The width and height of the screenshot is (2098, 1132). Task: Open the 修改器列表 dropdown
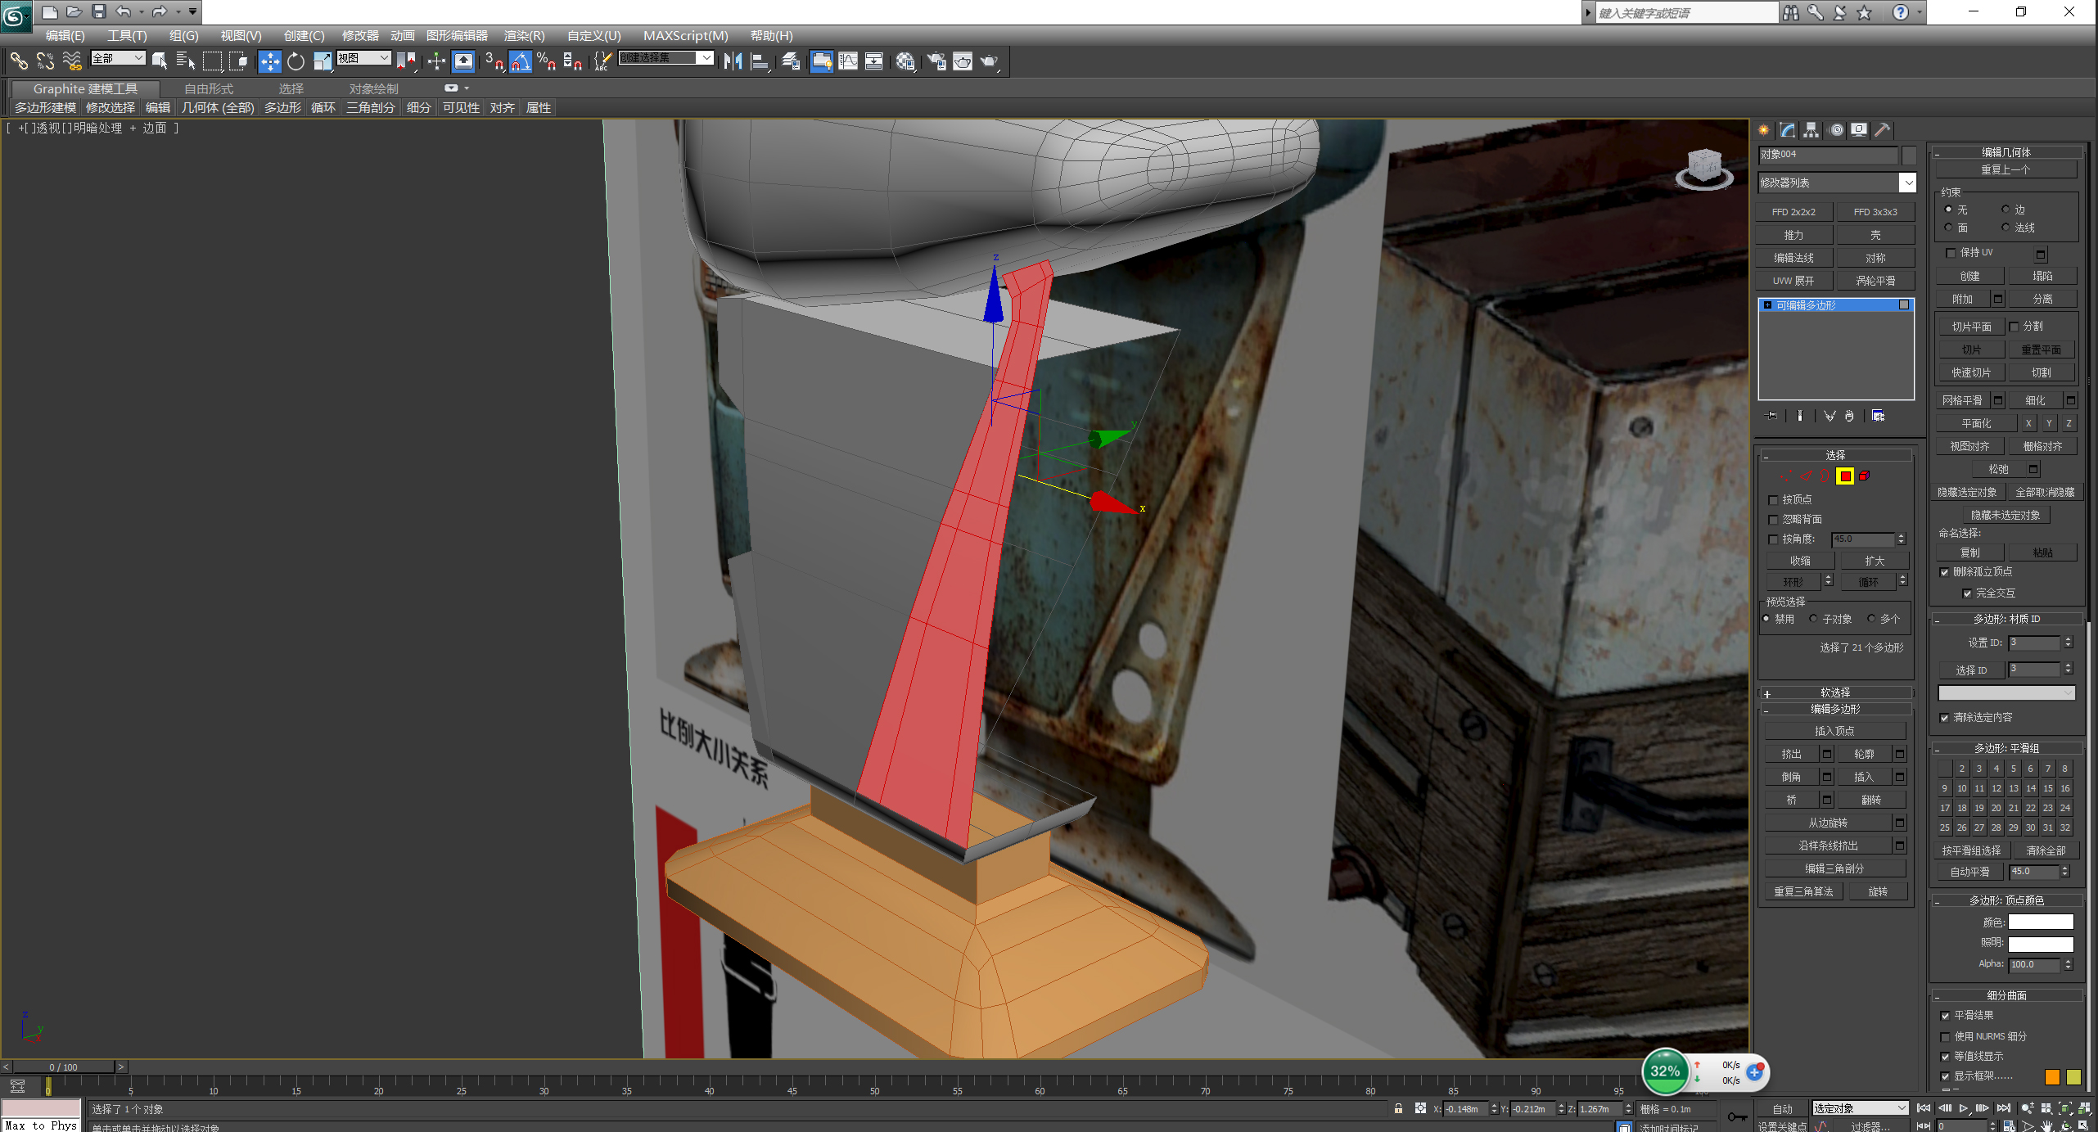tap(1837, 183)
